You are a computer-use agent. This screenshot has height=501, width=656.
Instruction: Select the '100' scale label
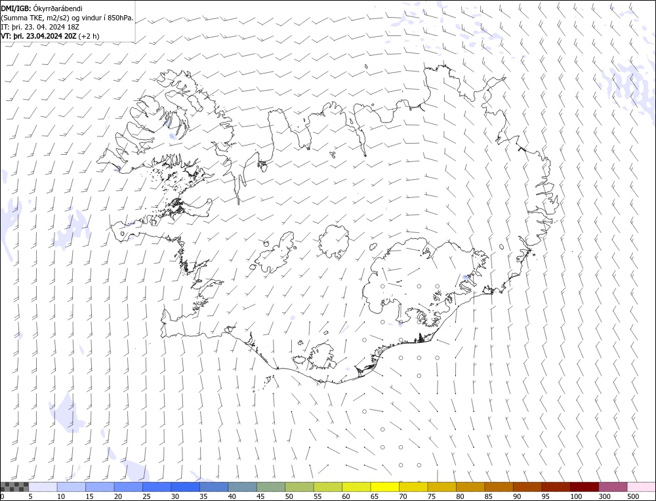(576, 496)
